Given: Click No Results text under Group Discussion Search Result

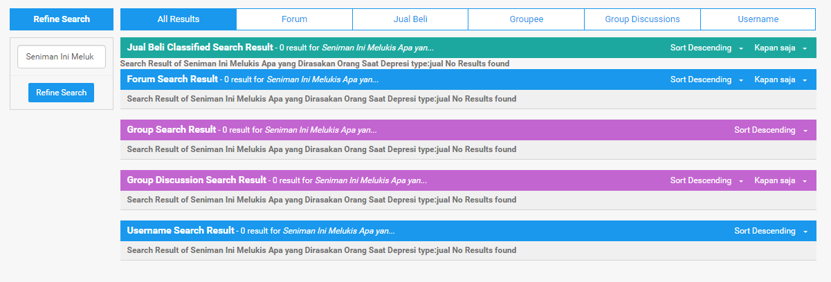Looking at the screenshot, I should click(x=322, y=200).
